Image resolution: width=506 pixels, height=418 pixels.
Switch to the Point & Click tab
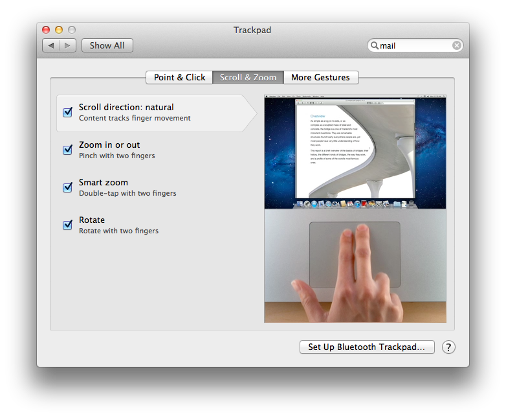tap(179, 78)
